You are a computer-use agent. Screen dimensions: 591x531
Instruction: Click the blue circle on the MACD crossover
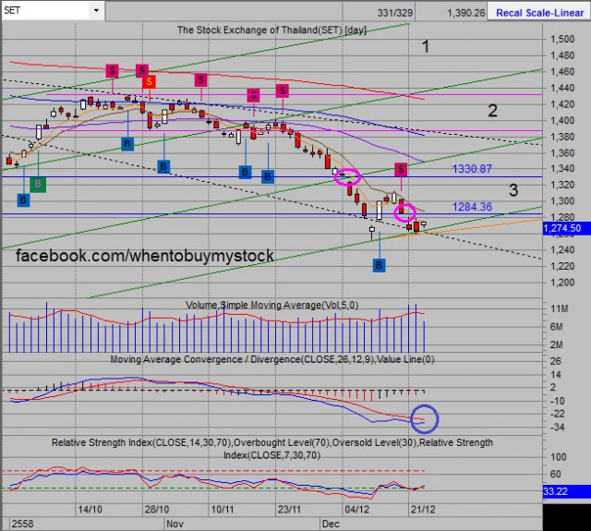pos(424,418)
